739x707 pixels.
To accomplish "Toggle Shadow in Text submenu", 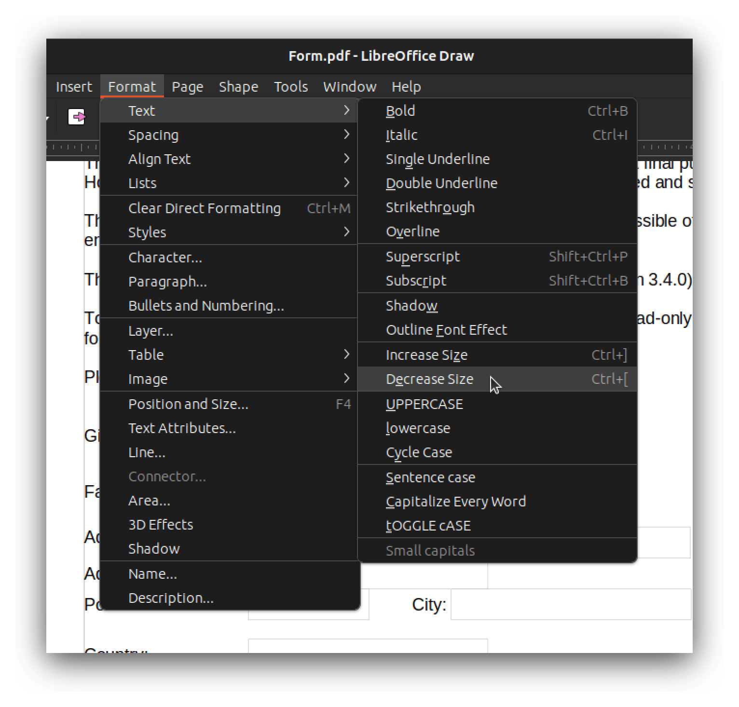I will [497, 306].
